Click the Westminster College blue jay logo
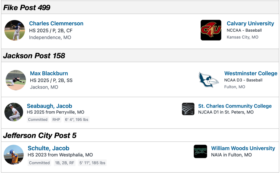Image resolution: width=280 pixels, height=173 pixels. click(x=209, y=80)
